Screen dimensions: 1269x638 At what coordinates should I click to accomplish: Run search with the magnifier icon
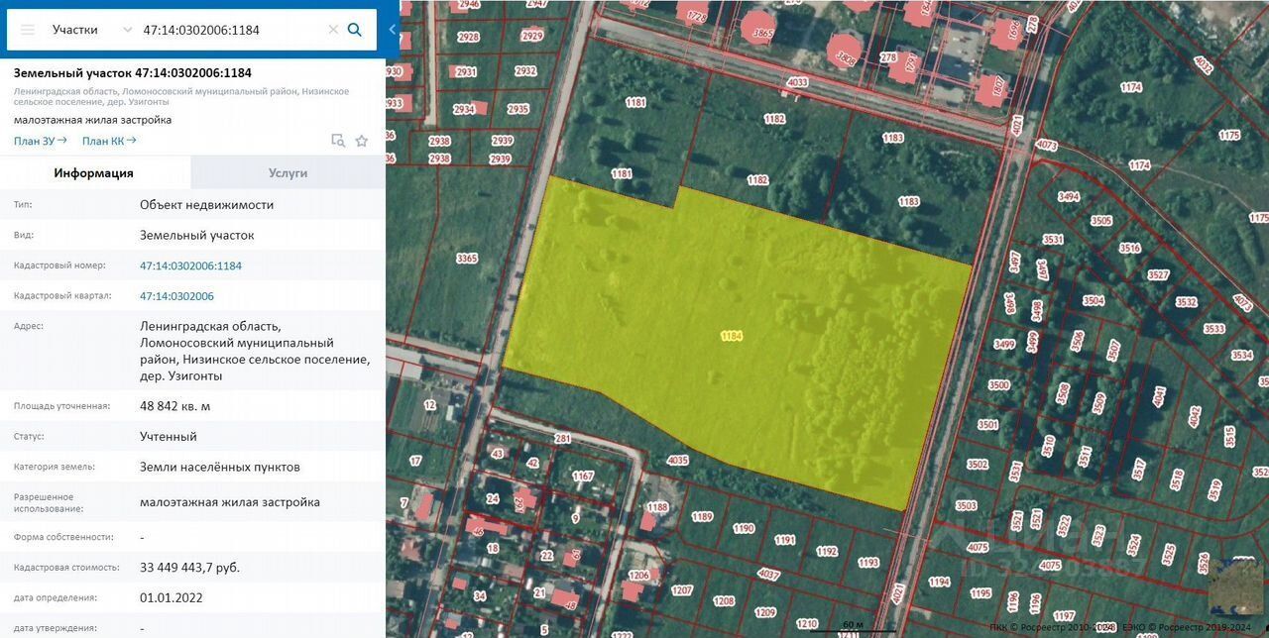click(355, 30)
